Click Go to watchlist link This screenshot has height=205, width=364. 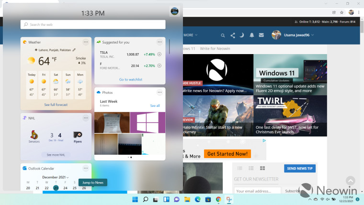(x=131, y=80)
